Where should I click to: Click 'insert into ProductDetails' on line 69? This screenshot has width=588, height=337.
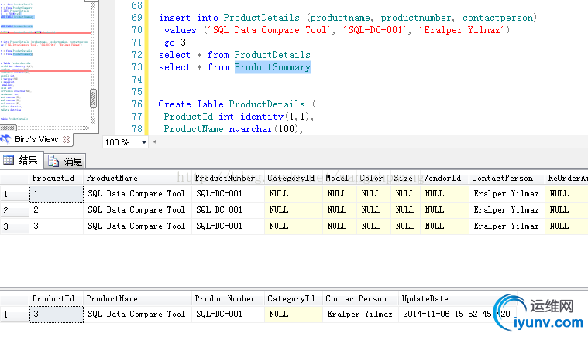point(229,18)
